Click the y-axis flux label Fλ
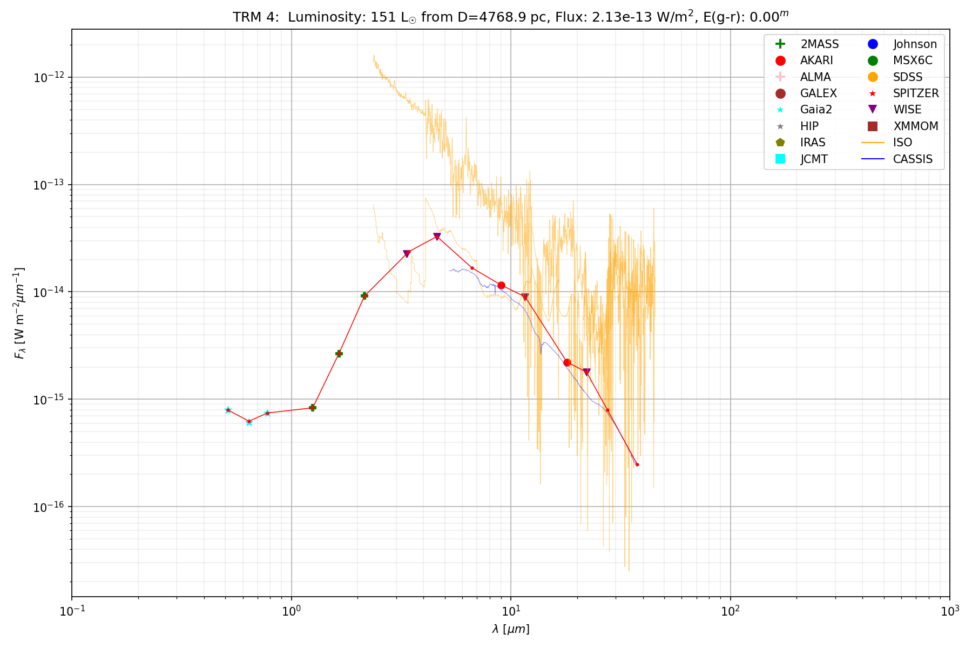 20,313
